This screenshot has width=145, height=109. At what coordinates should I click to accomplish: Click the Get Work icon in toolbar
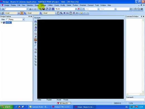40,9
